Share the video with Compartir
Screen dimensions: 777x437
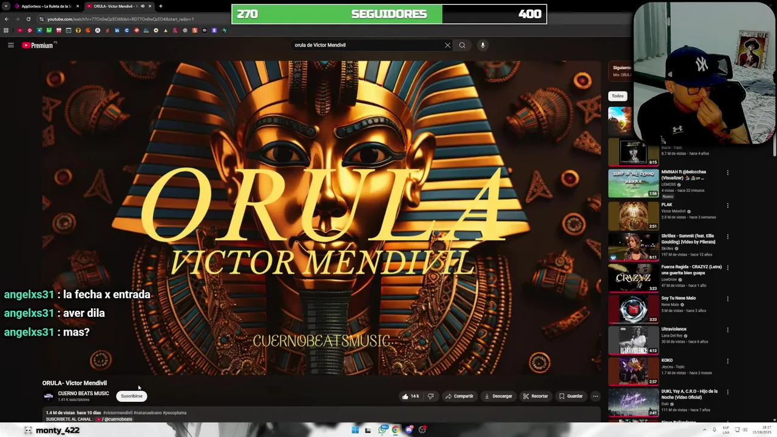459,396
